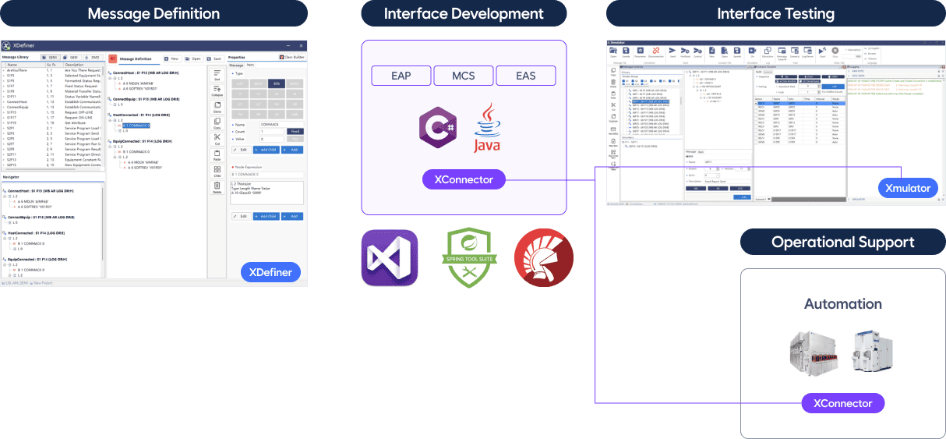Viewport: 946px width, 439px height.
Task: Switch to the GEM library tab
Action: click(x=72, y=57)
